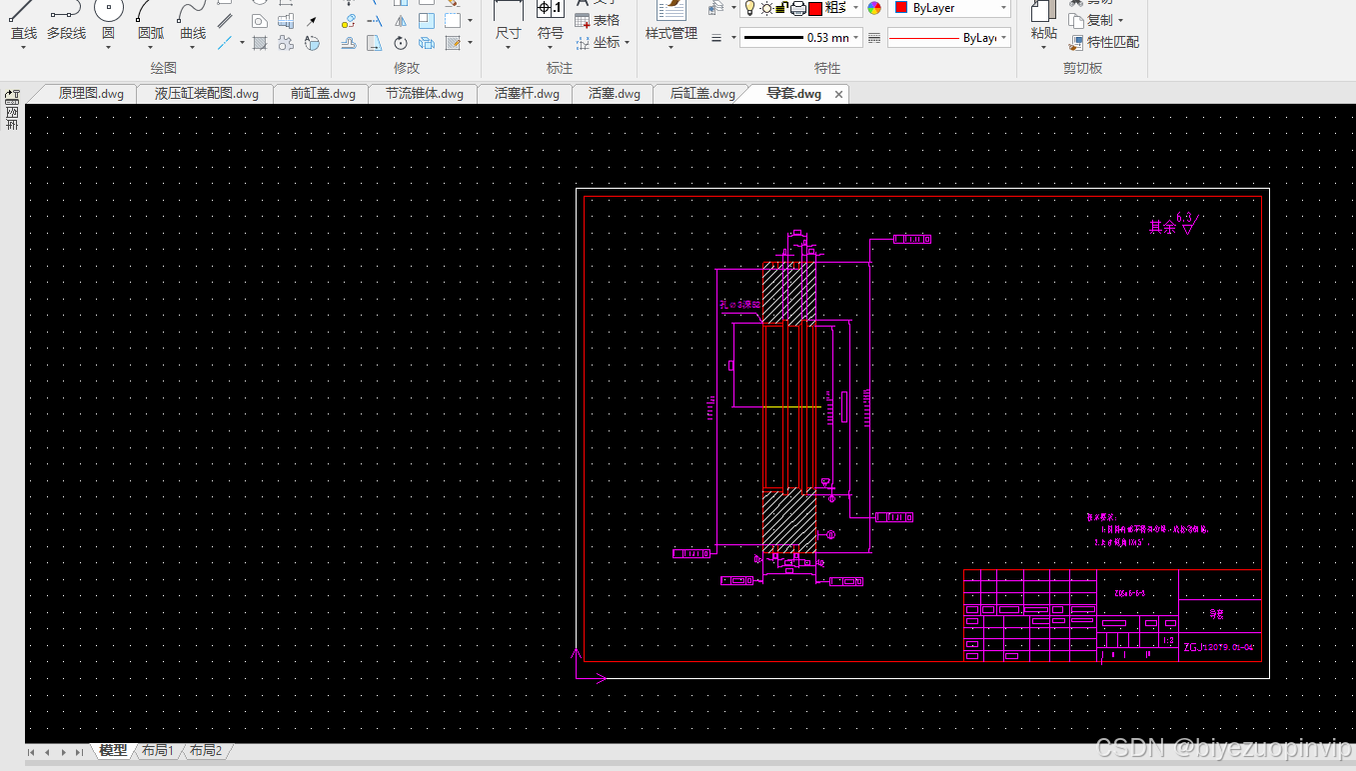Jump to first layout tab arrow

tap(32, 752)
